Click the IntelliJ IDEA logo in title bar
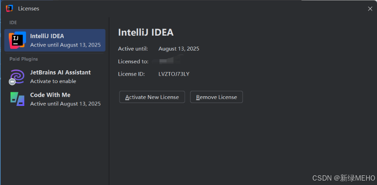Viewport: 377px width, 185px height. 9,9
